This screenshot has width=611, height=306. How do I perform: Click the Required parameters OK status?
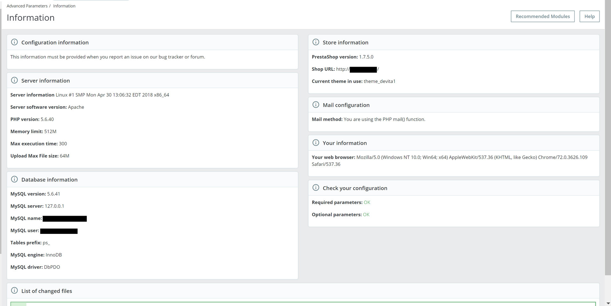pos(367,202)
